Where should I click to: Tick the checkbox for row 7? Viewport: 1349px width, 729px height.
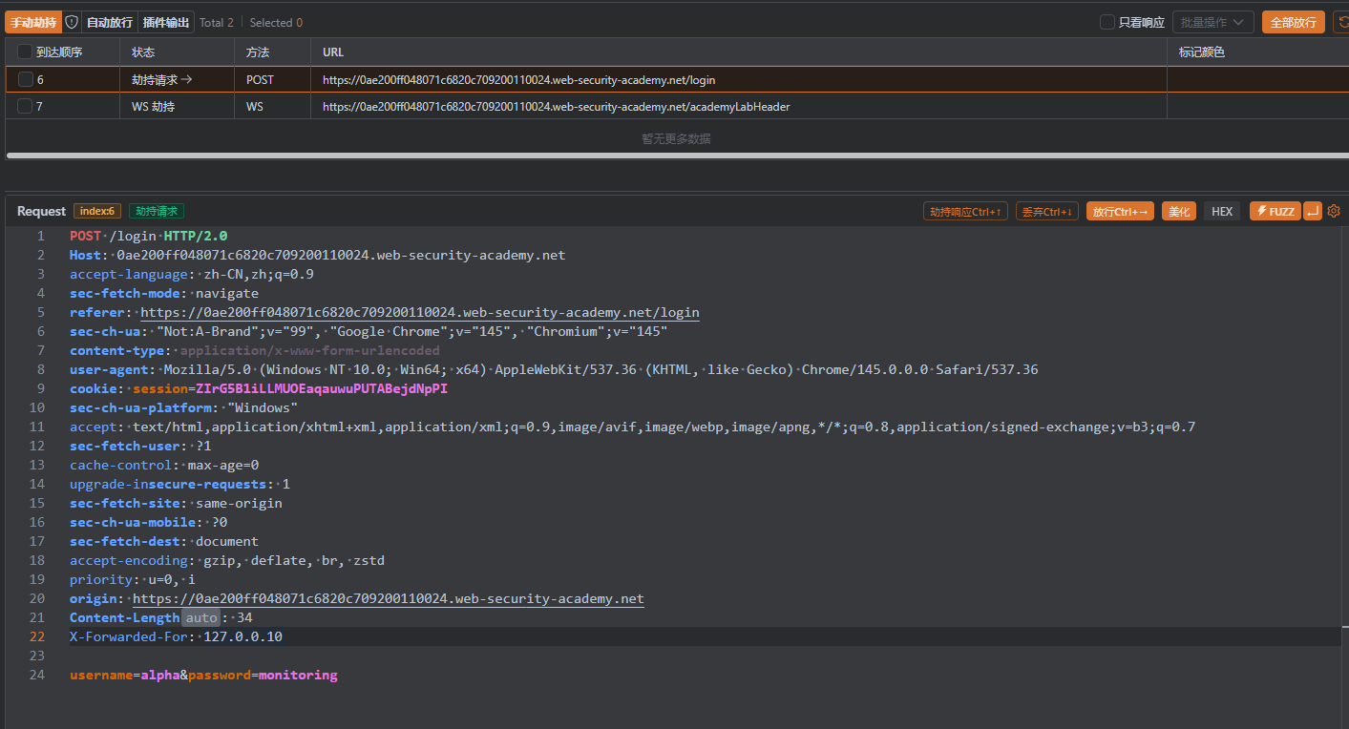[x=26, y=107]
